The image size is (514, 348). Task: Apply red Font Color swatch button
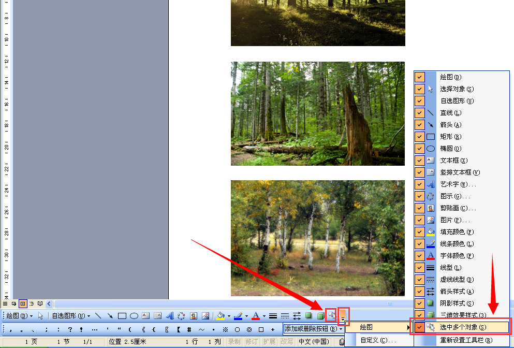[256, 316]
